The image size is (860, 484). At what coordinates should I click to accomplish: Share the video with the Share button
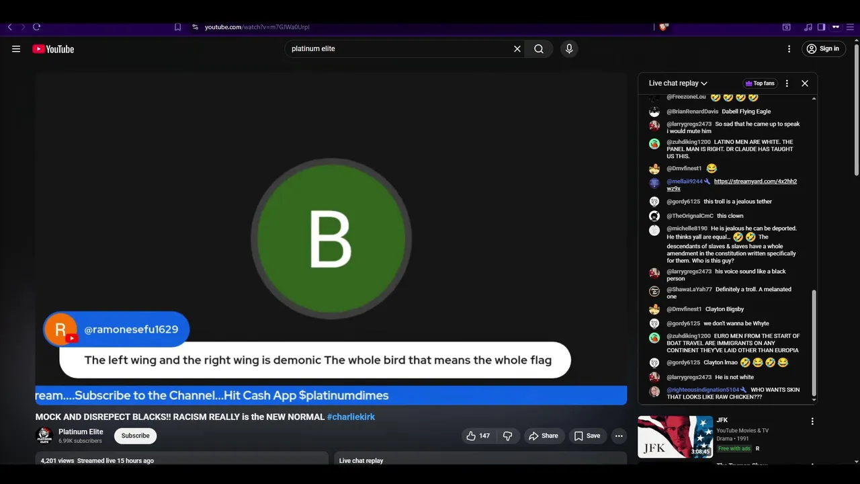pos(543,436)
